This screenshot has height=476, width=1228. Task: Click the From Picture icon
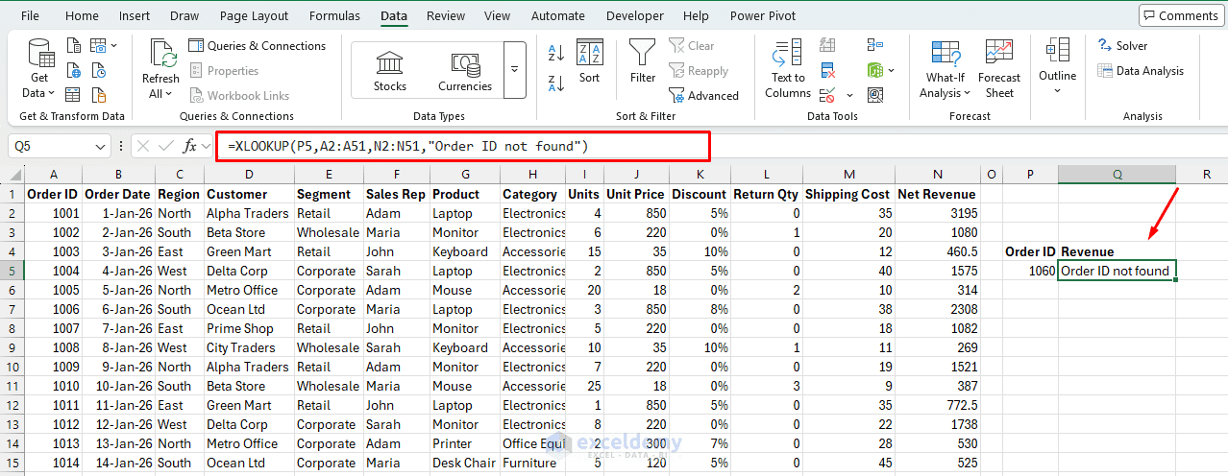click(x=98, y=45)
